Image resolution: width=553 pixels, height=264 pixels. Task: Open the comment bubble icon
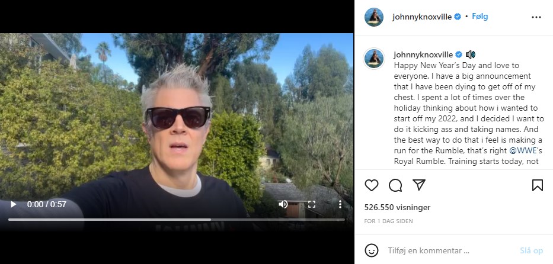395,185
